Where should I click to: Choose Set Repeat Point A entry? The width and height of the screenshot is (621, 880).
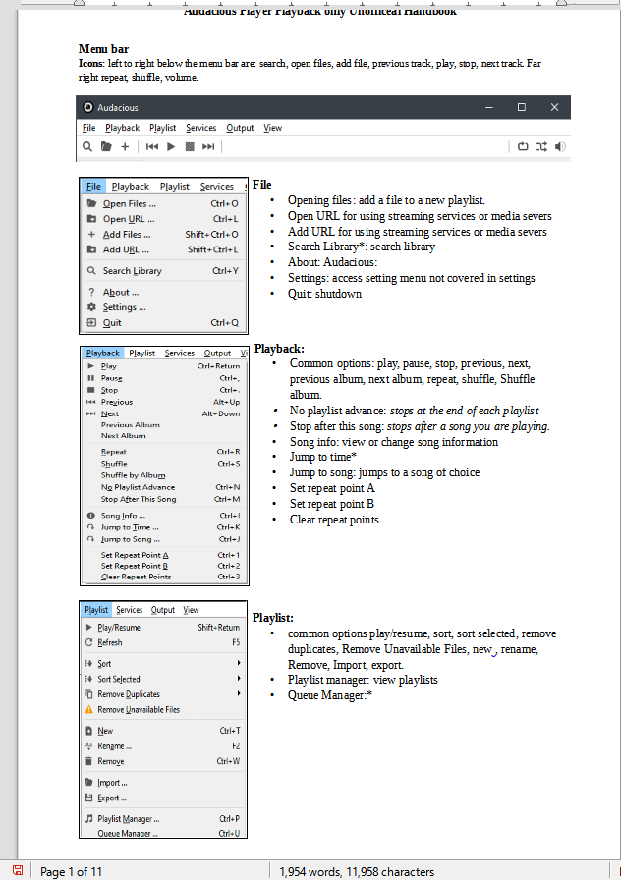[164, 555]
